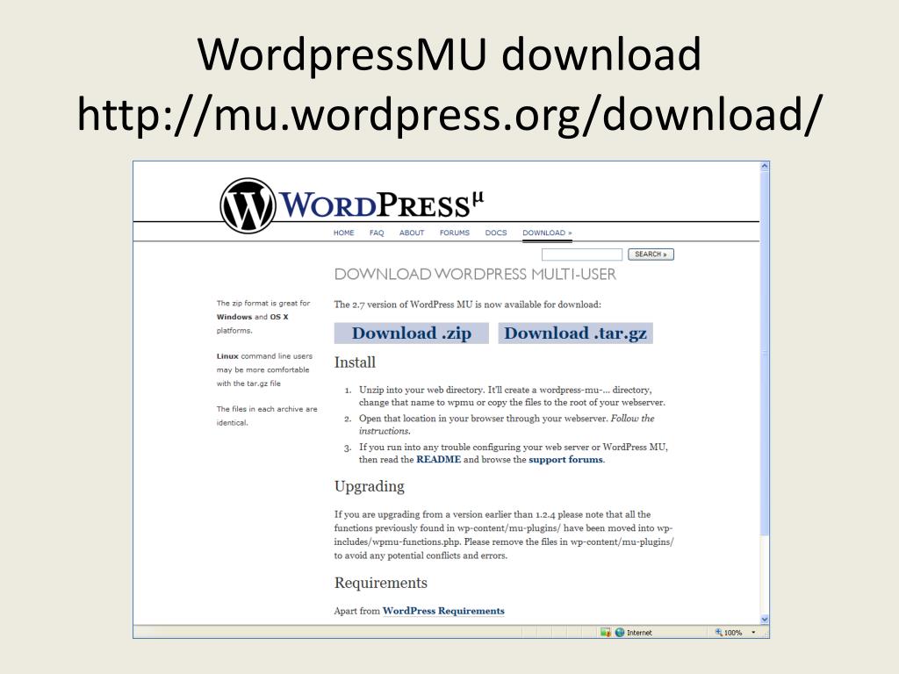
Task: Click the "Upgrading" heading
Action: coord(370,486)
